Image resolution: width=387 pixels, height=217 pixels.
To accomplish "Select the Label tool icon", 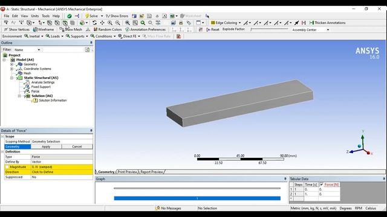I will [5, 23].
